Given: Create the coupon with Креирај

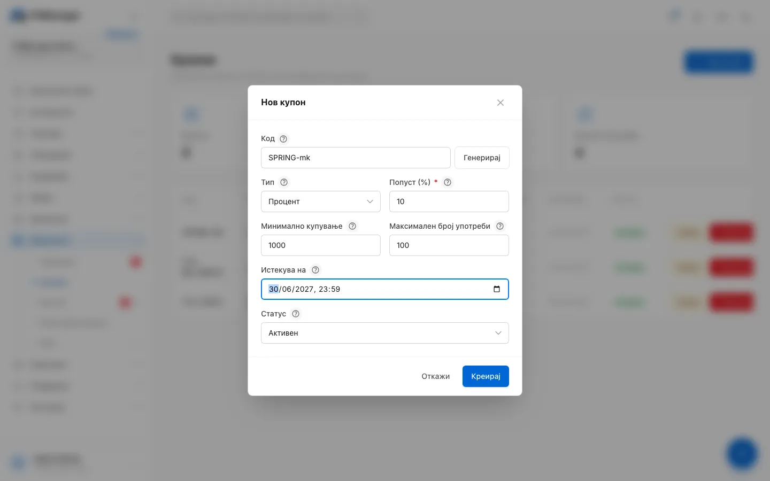Looking at the screenshot, I should click(x=486, y=376).
